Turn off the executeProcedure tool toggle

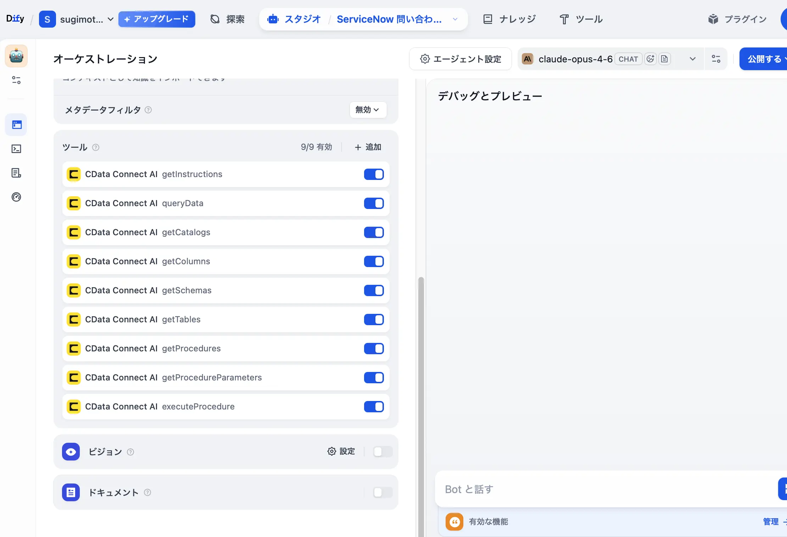[374, 407]
